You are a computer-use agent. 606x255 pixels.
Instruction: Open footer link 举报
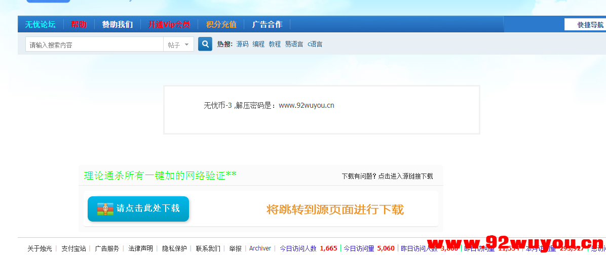(236, 248)
